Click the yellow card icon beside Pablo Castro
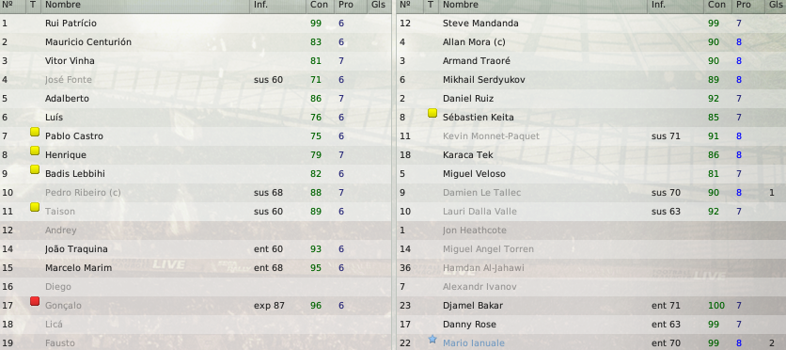Viewport: 786px width, 350px height. pos(35,132)
